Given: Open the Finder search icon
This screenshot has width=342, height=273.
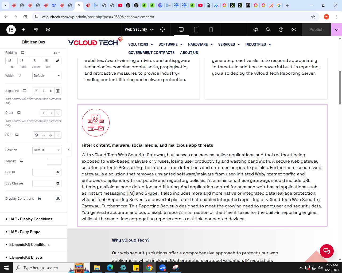Looking at the screenshot, I should click(x=268, y=30).
